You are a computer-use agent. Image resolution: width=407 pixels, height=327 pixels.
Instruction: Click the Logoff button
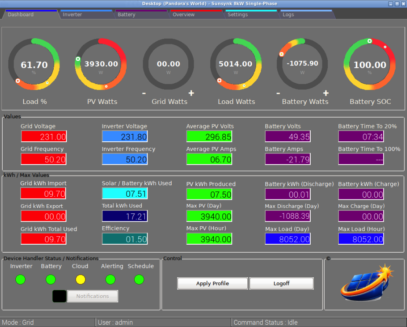(x=281, y=283)
